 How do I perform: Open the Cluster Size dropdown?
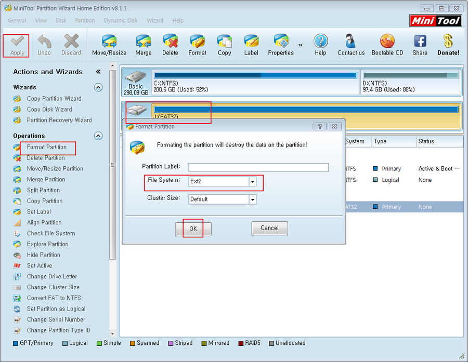(252, 199)
